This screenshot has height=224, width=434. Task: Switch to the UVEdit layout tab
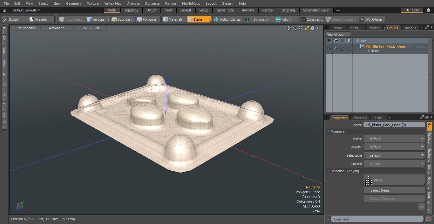pyautogui.click(x=151, y=10)
